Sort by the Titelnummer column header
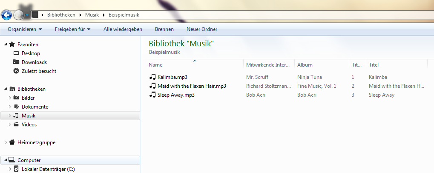434x173 pixels. (357, 65)
